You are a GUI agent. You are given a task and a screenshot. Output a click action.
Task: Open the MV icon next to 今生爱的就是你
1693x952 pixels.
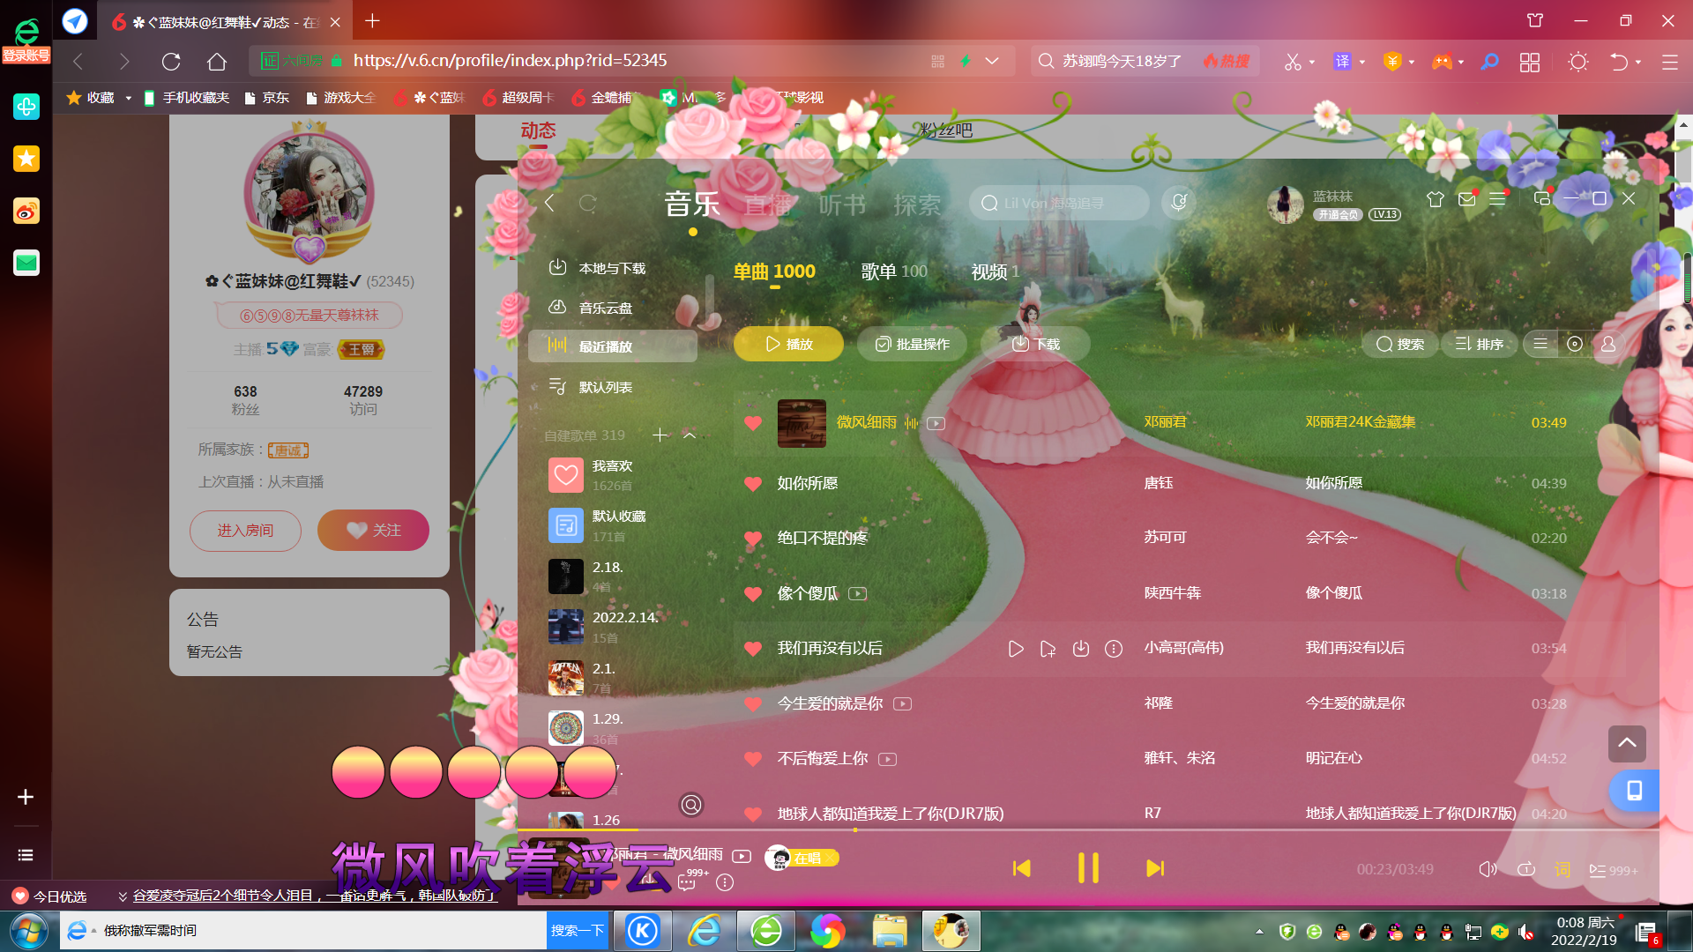[902, 703]
